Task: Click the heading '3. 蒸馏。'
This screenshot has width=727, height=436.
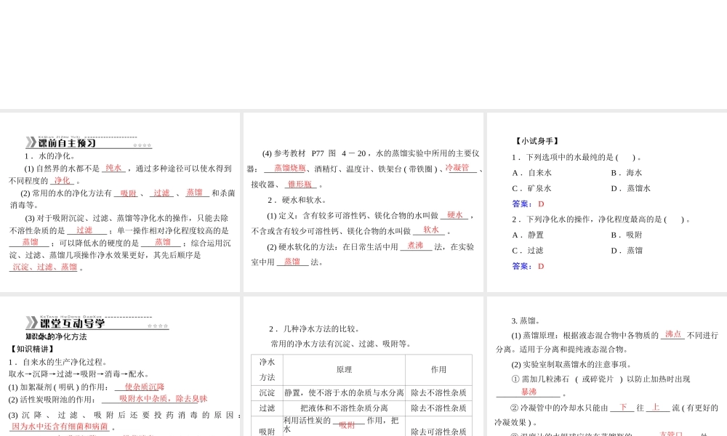Action: coord(525,320)
